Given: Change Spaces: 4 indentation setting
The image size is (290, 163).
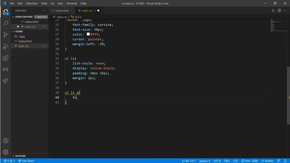Looking at the screenshot, I should tap(204, 161).
